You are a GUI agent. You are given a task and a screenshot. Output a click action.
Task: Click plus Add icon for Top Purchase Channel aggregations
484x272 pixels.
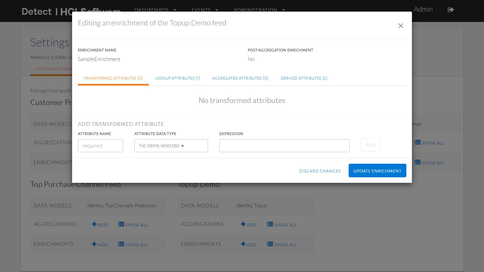(x=94, y=224)
